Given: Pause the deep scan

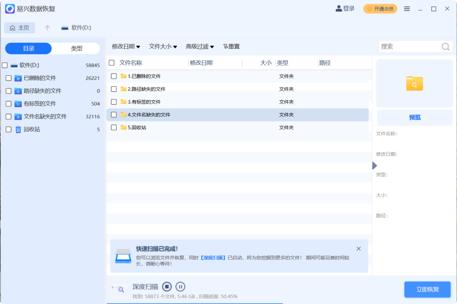Looking at the screenshot, I should pos(180,286).
